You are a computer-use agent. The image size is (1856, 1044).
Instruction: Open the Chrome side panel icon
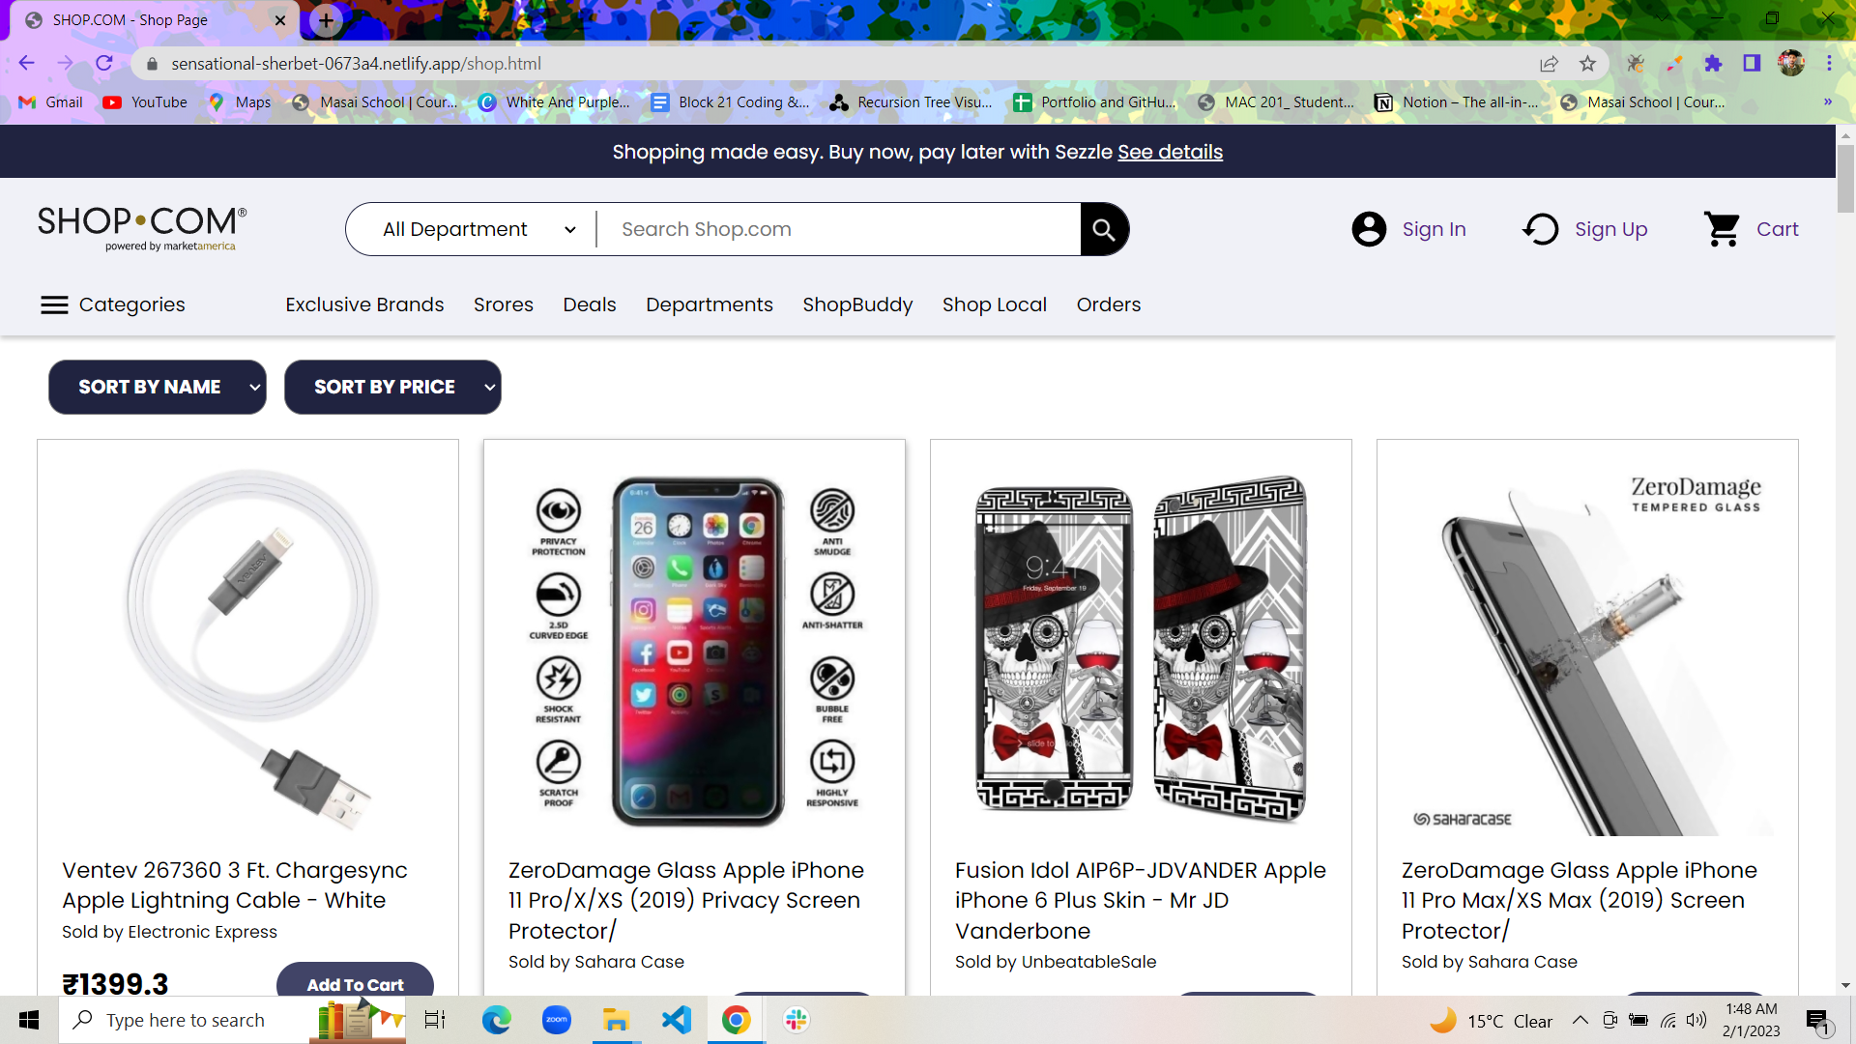point(1752,63)
